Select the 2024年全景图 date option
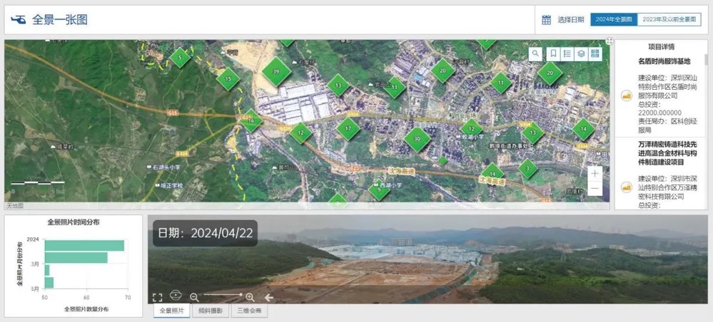713x322 pixels. 614,20
